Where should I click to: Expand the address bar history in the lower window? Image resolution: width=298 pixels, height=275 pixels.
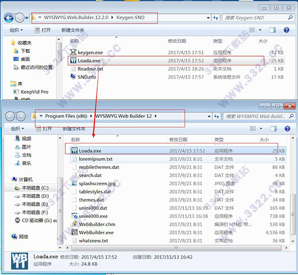pos(209,117)
